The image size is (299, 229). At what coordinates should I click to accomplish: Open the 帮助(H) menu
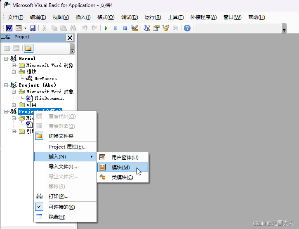tap(257, 17)
